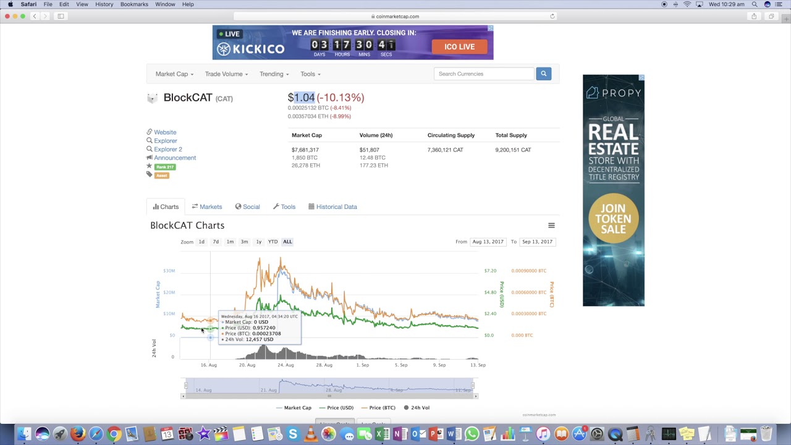Set chart zoom to 3m
This screenshot has height=445, width=791.
244,242
